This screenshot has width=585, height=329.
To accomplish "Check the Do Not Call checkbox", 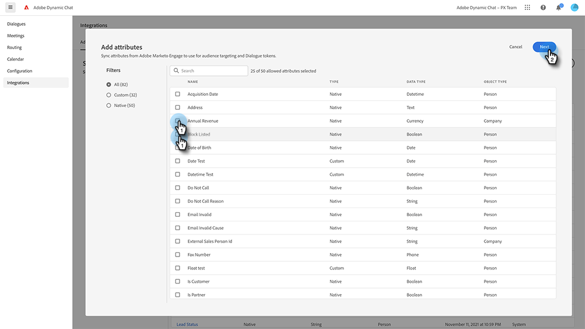I will click(178, 188).
